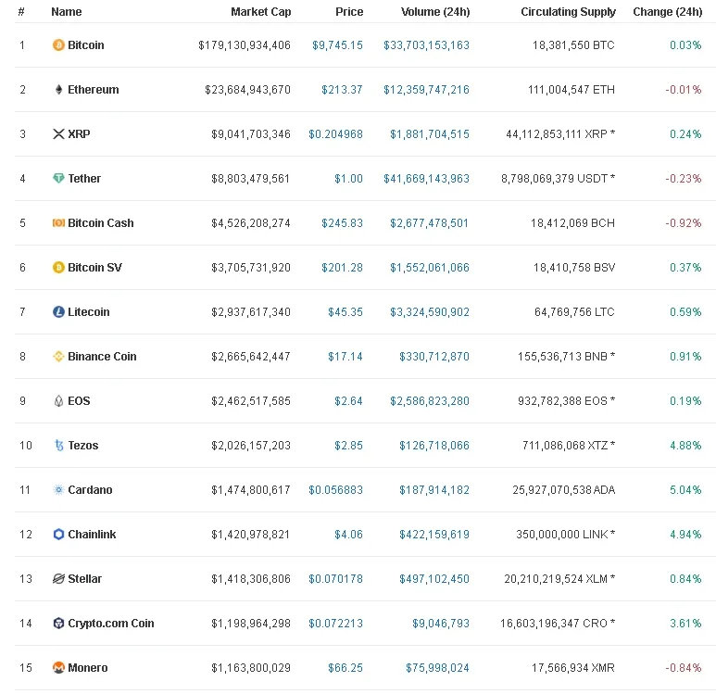Click the Stellar logo icon
716x694 pixels.
[58, 579]
